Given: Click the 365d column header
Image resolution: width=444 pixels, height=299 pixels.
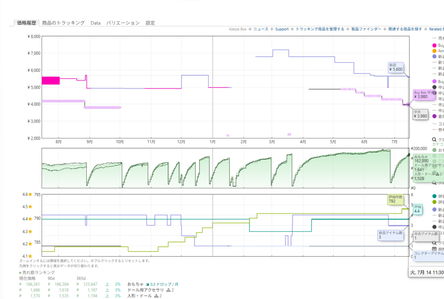Looking at the screenshot, I should 81,278.
